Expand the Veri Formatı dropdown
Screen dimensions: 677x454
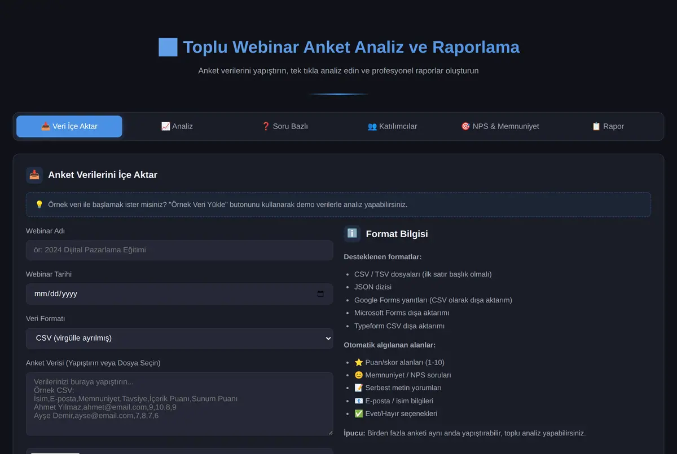coord(179,339)
